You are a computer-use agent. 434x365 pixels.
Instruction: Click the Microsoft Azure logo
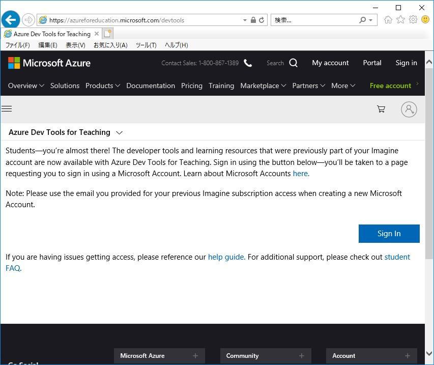click(49, 63)
